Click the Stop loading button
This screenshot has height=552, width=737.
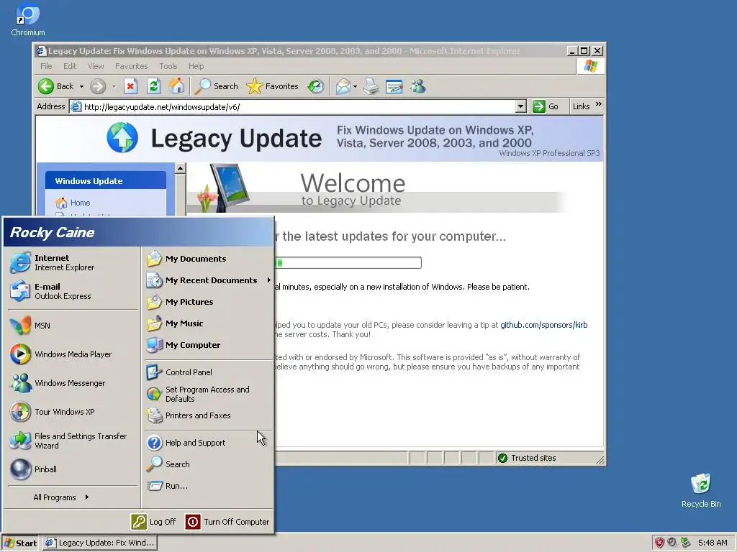[131, 86]
